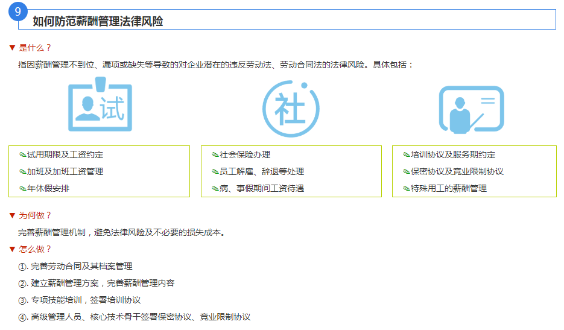Click pencil bullet beside 试用期限及工资约定
Screen dimensions: 564x330
click(x=23, y=155)
